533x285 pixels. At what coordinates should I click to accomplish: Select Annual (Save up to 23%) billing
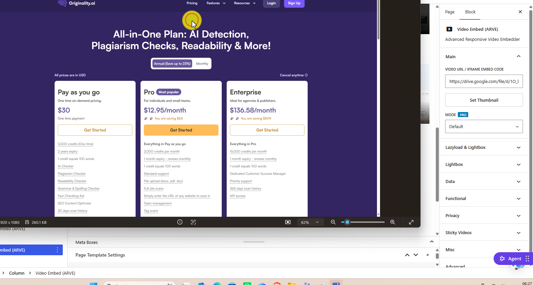(172, 64)
